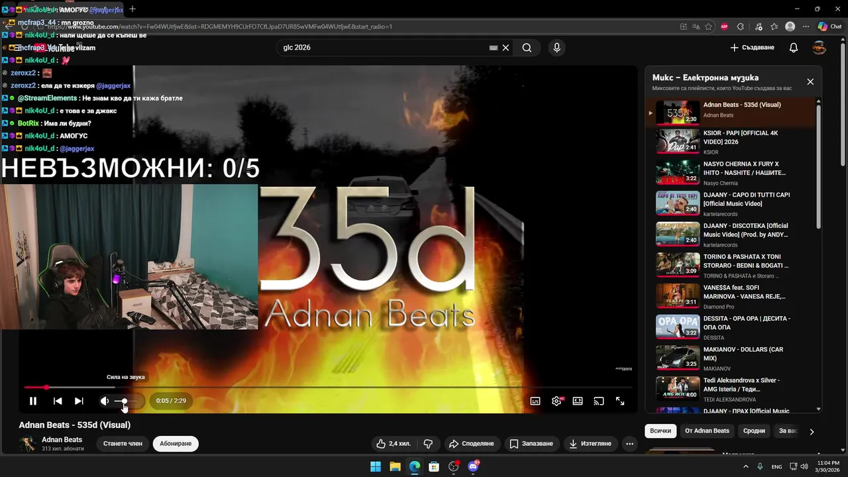Open the Adnan Beats channel name link

(x=62, y=439)
